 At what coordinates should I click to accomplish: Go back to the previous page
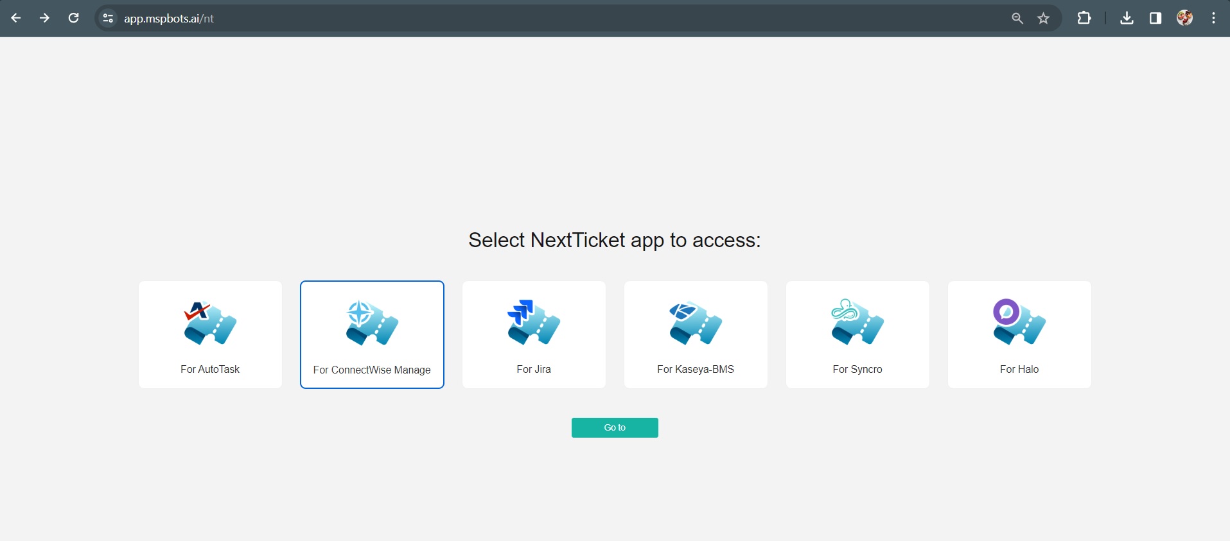click(16, 18)
